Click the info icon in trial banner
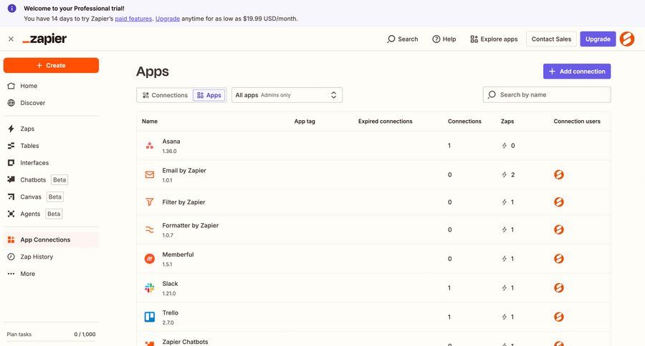This screenshot has height=346, width=645. tap(12, 8)
